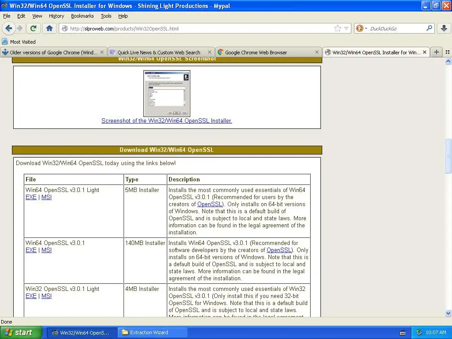Go back using the Back arrow button

coord(9,28)
